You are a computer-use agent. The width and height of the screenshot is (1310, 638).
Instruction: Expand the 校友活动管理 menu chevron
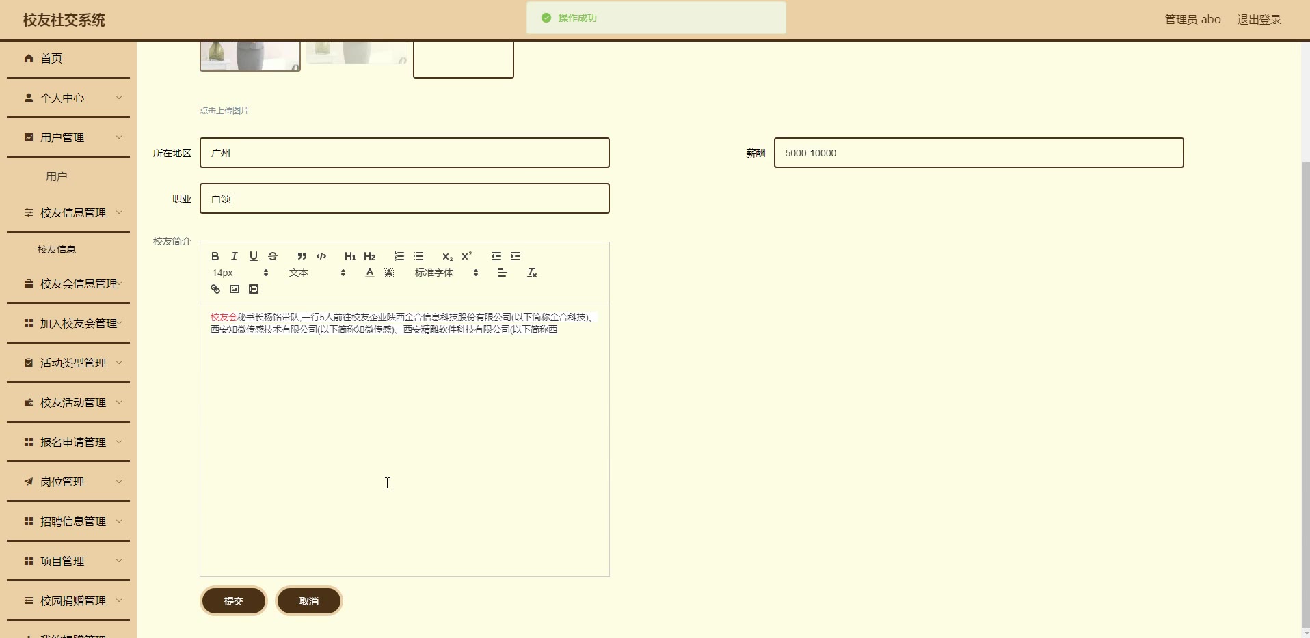tap(119, 402)
